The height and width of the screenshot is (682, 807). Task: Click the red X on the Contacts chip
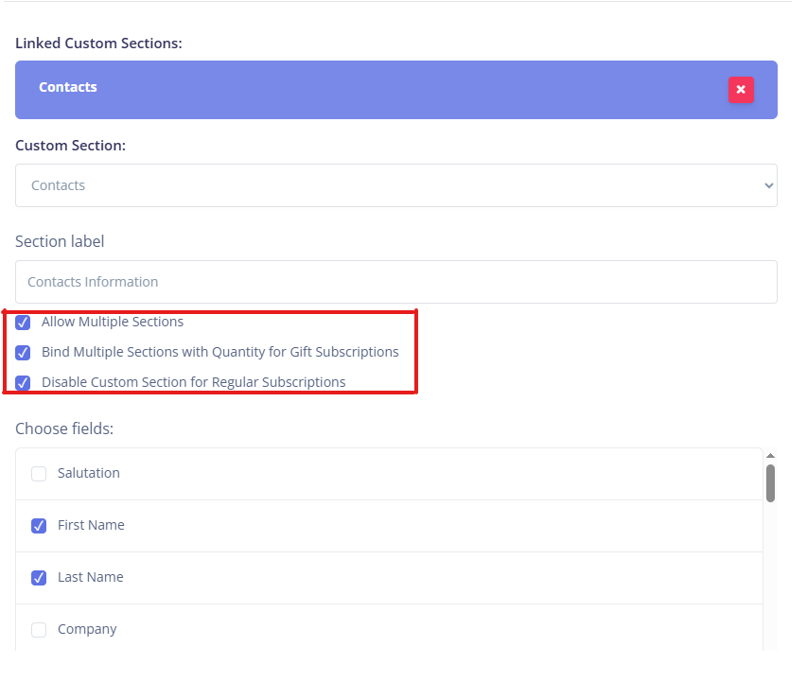click(741, 90)
